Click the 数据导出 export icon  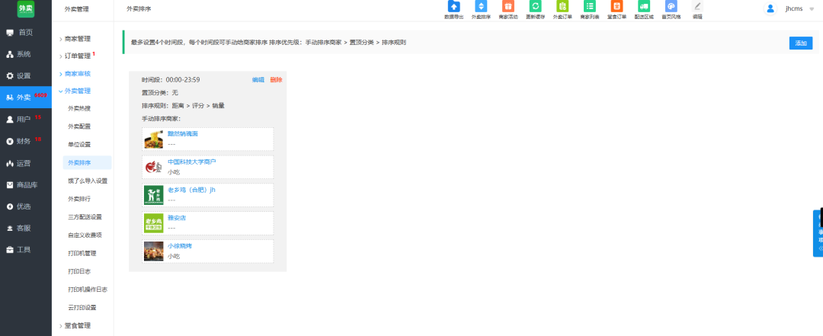[x=453, y=7]
